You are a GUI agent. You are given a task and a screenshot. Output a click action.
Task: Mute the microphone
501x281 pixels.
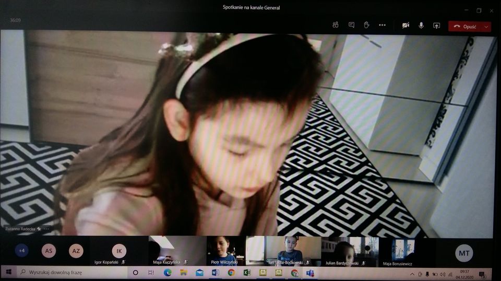pyautogui.click(x=421, y=26)
